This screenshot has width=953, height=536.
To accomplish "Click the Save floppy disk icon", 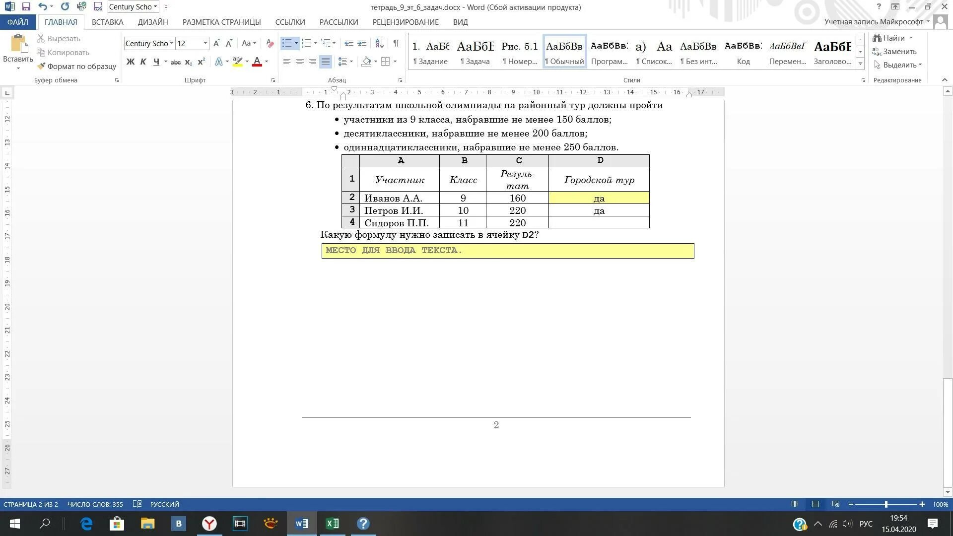I will pos(26,7).
